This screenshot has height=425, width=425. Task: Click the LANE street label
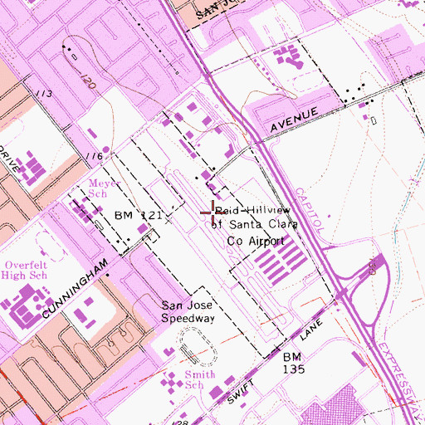tap(311, 330)
